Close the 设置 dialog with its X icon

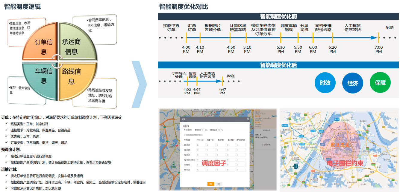pos(248,119)
